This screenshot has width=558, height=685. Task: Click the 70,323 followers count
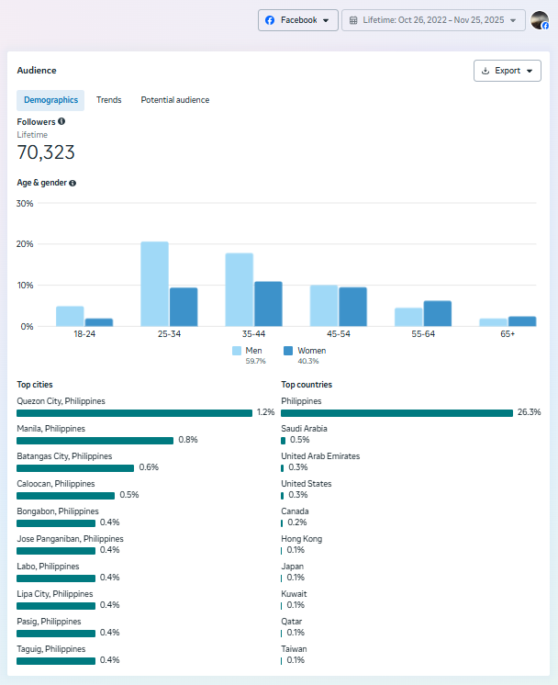point(46,152)
